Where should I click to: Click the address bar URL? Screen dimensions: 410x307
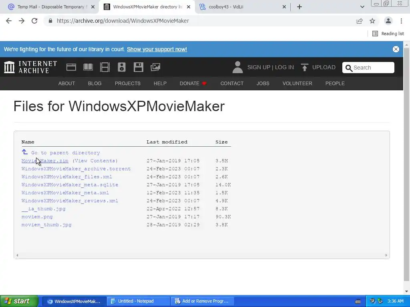coord(123,21)
